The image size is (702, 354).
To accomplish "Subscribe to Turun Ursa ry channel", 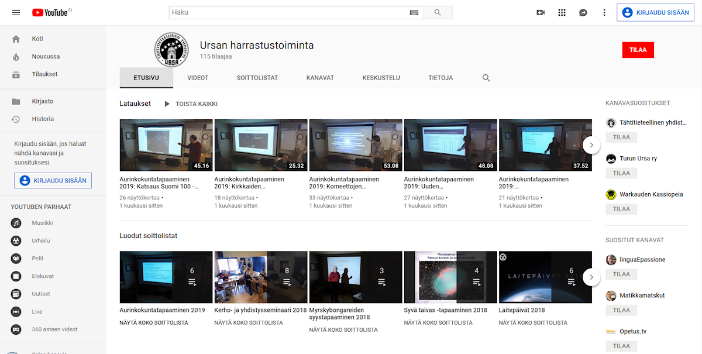I will (x=621, y=173).
